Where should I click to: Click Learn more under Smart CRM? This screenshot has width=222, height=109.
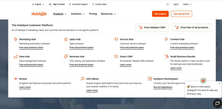(126, 65)
